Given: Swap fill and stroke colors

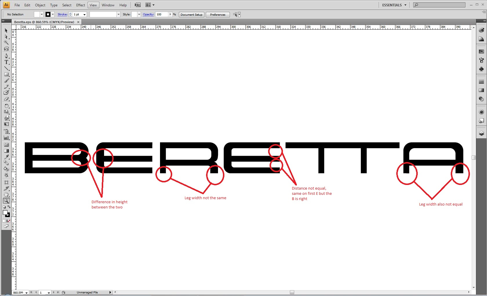Looking at the screenshot, I should click(9, 207).
